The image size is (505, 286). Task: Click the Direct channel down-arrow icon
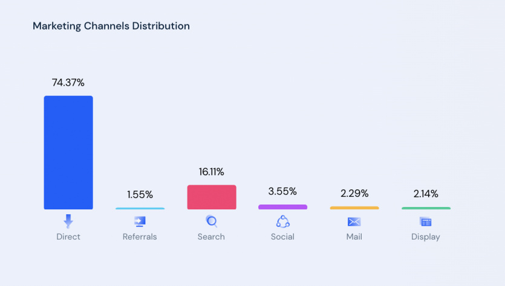(x=68, y=221)
